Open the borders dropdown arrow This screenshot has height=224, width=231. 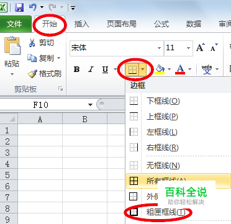click(143, 69)
